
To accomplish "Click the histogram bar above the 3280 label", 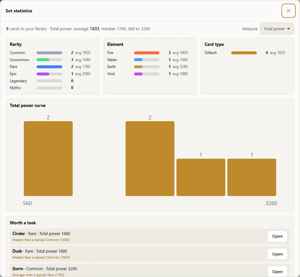I will (252, 177).
